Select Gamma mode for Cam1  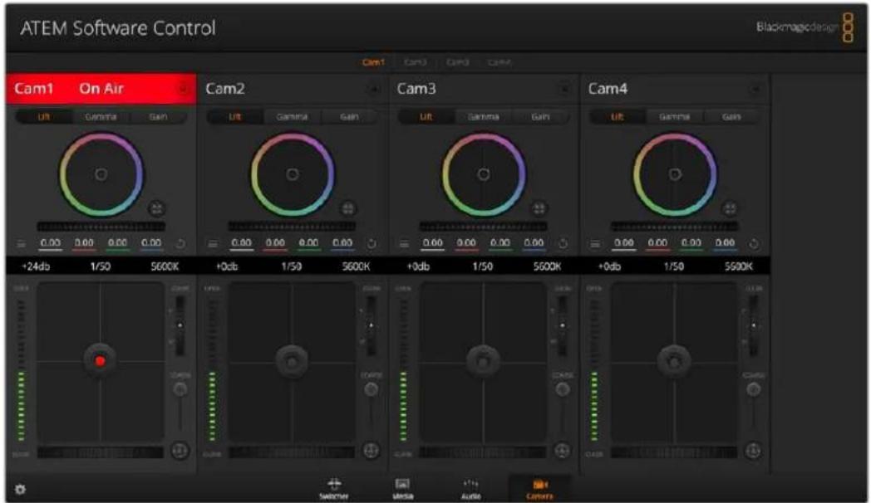[101, 116]
